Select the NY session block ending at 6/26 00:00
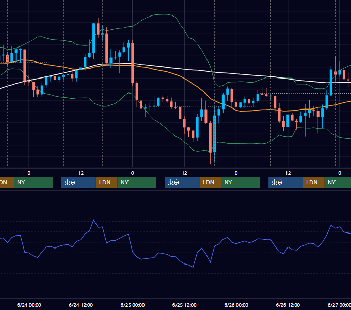This screenshot has height=310, width=351. pos(241,182)
